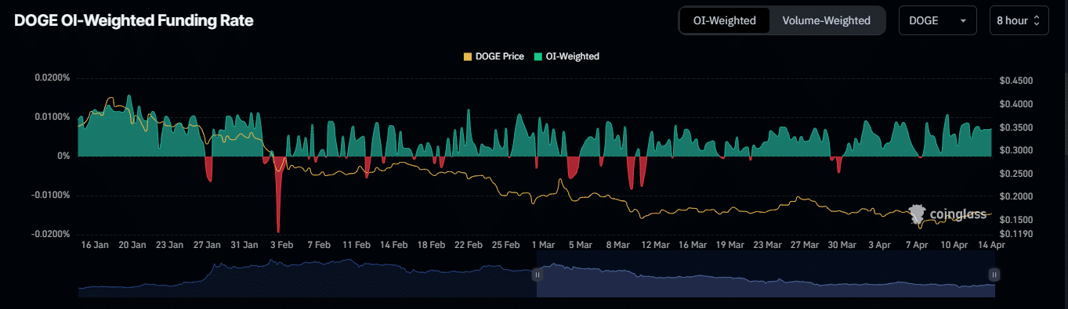Screen dimensions: 1068x309
Task: Click the $0.4000 price axis label
Action: click(1017, 104)
